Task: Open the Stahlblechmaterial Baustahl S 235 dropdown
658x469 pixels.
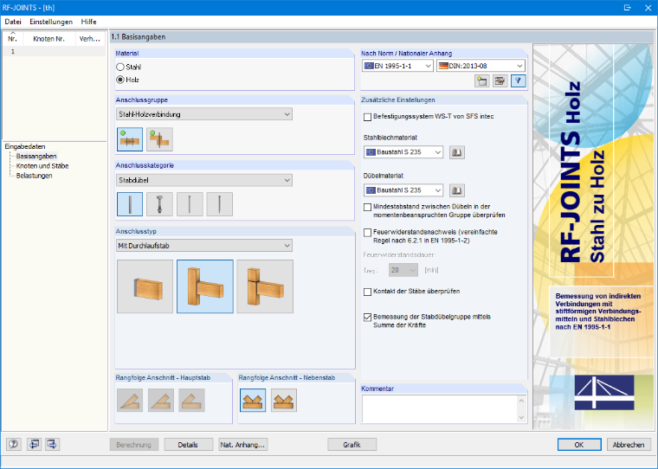Action: coord(403,152)
